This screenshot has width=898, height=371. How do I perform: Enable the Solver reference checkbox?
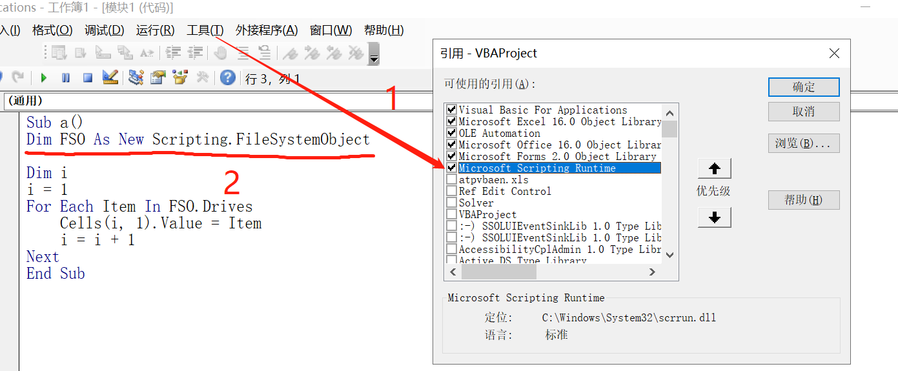451,203
